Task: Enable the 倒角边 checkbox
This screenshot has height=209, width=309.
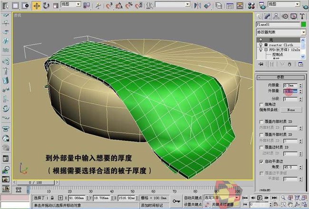Action: coord(261,104)
